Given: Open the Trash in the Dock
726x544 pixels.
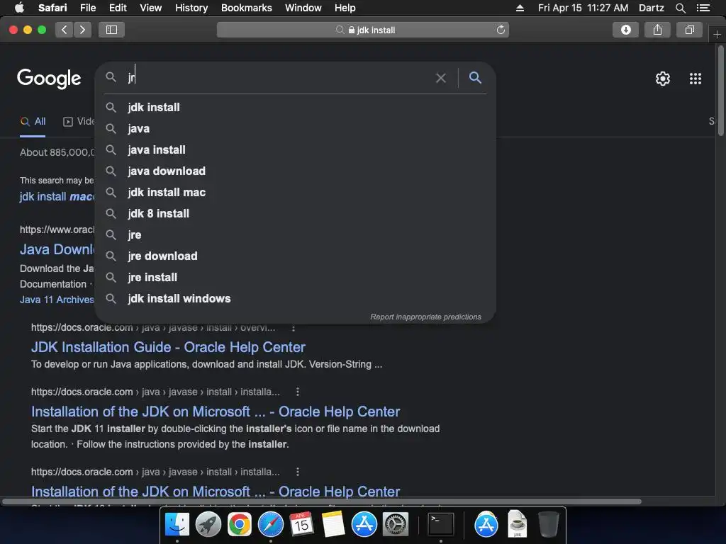Looking at the screenshot, I should (x=549, y=525).
